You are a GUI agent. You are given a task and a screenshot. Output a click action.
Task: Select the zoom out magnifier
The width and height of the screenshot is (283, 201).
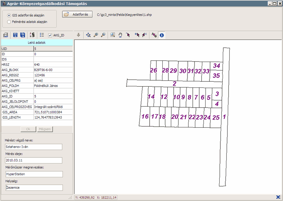103,35
